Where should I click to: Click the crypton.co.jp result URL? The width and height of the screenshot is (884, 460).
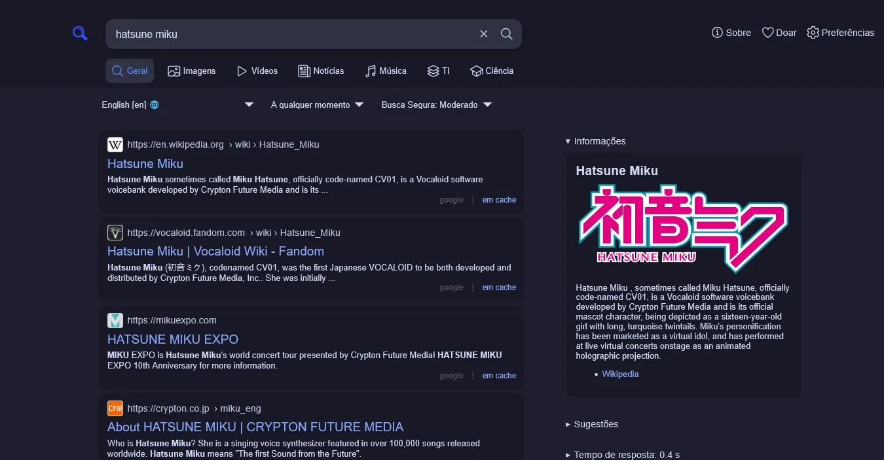click(x=194, y=408)
